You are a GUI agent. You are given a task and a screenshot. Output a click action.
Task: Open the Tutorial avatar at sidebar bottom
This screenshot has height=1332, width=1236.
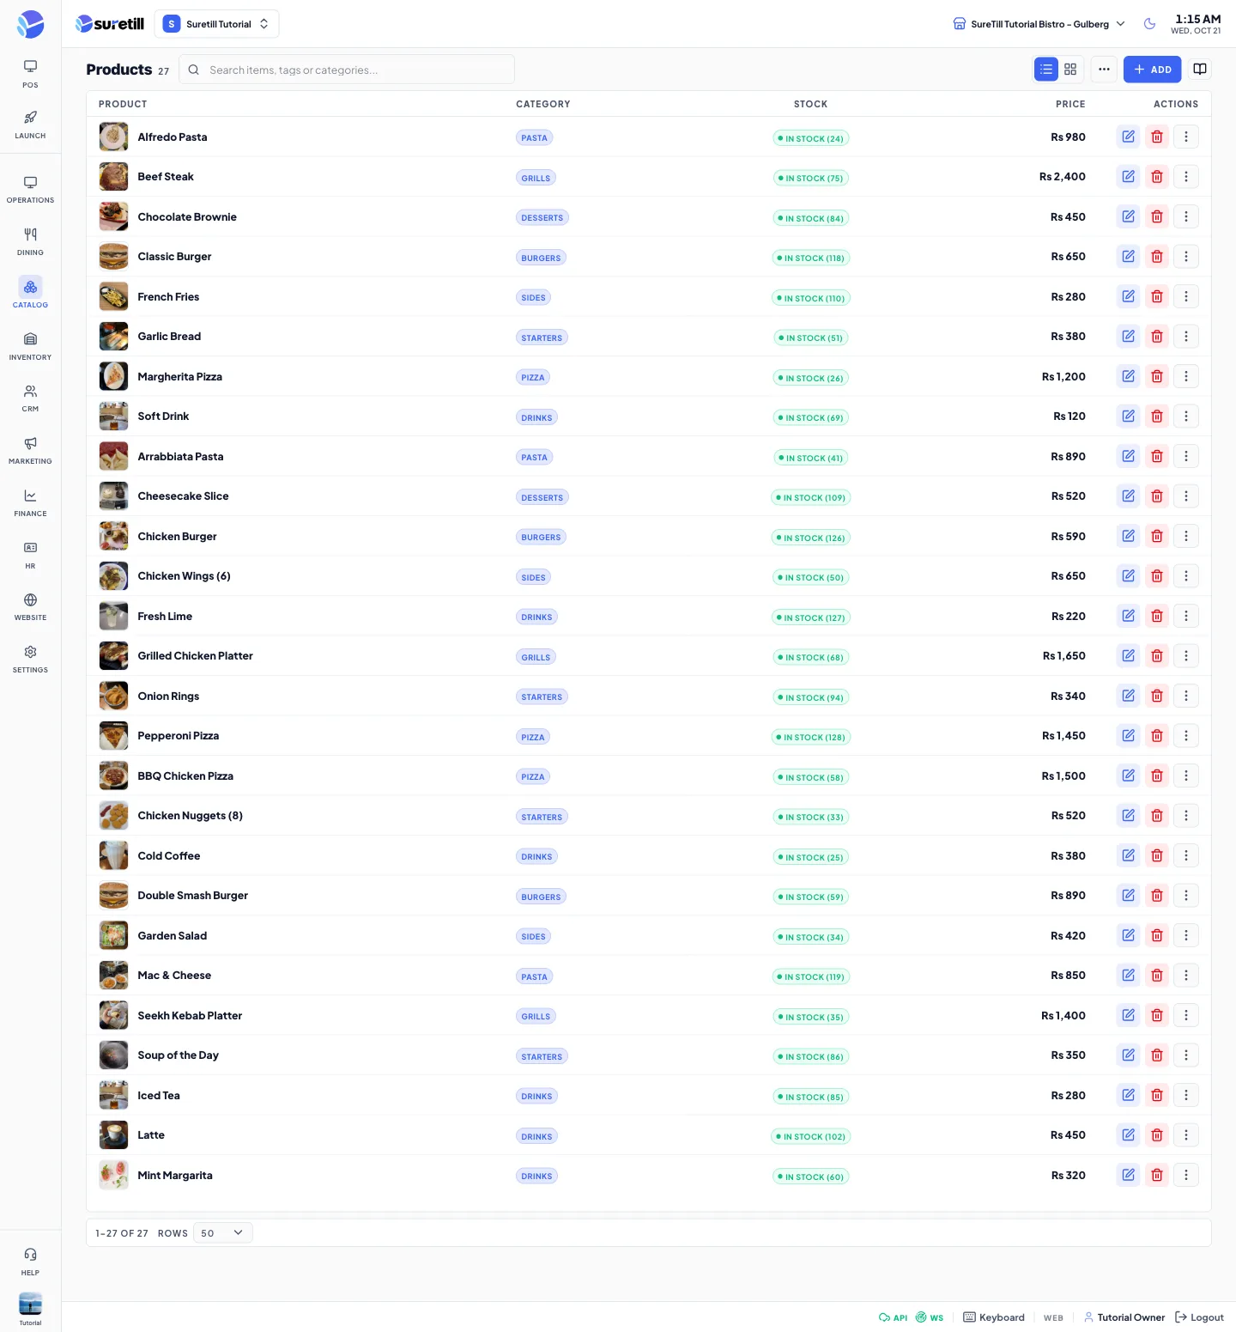(30, 1308)
